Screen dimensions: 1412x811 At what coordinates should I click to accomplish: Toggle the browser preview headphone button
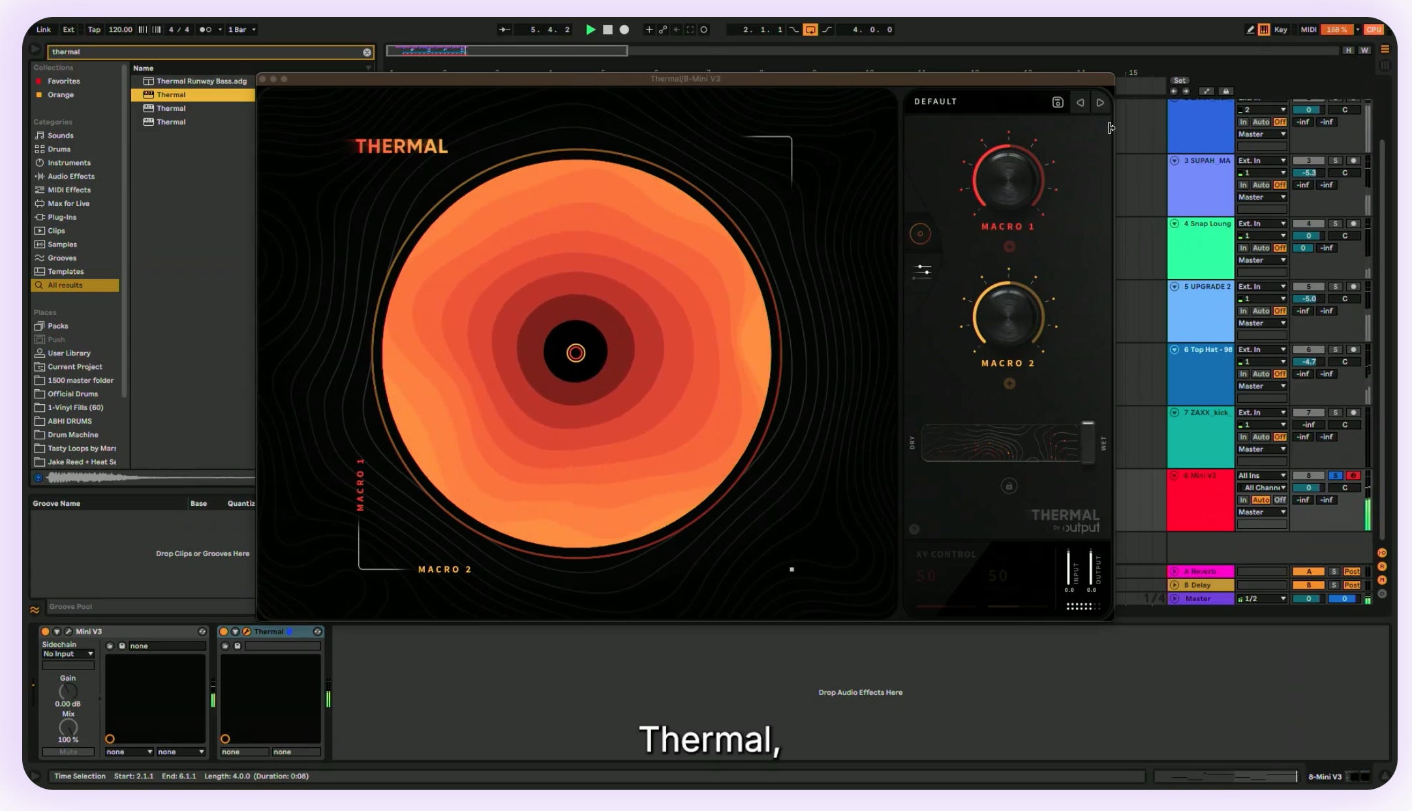38,478
